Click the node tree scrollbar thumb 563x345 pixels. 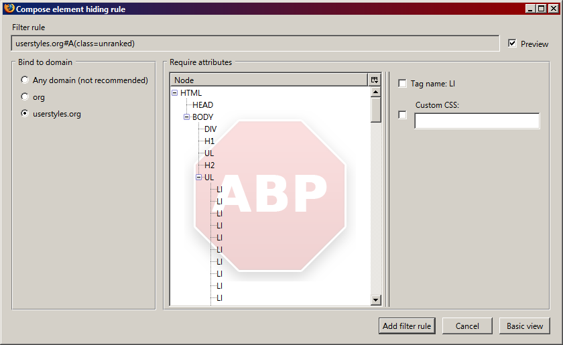375,110
